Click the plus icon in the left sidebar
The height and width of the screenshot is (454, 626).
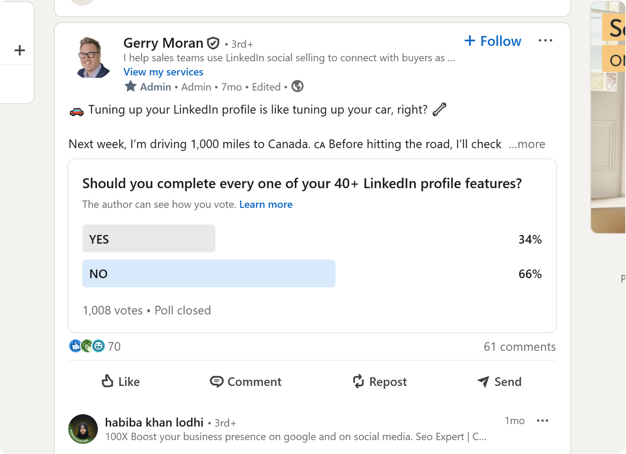[19, 50]
